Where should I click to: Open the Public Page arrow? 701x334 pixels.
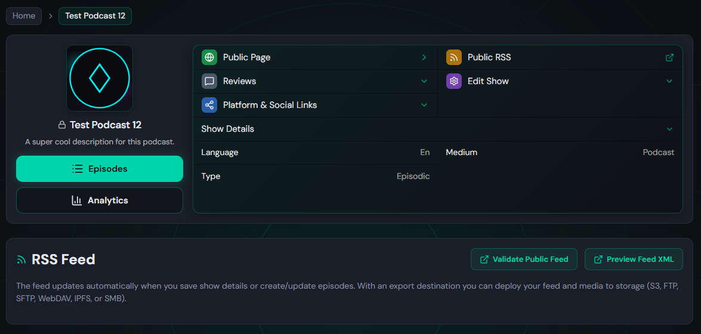[424, 57]
